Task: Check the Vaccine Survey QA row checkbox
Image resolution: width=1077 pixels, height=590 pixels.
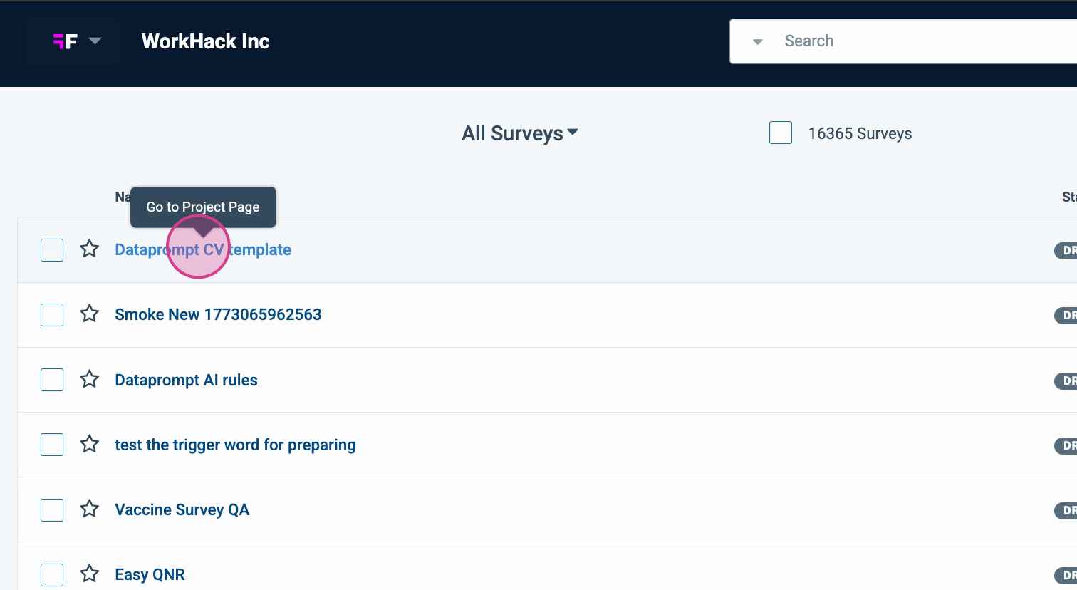Action: tap(52, 510)
